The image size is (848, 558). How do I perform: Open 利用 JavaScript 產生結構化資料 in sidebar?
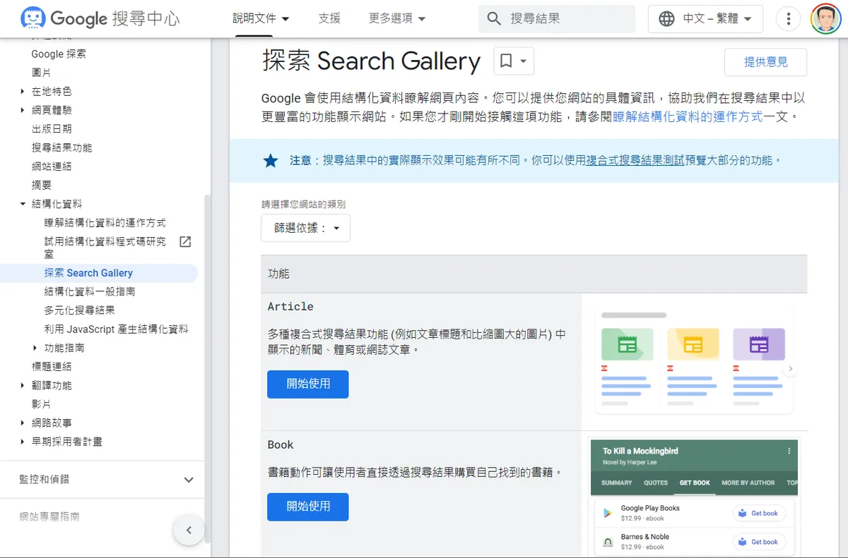(116, 329)
